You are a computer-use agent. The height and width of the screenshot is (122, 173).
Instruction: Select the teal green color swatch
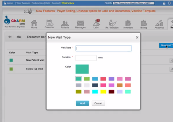[79, 79]
